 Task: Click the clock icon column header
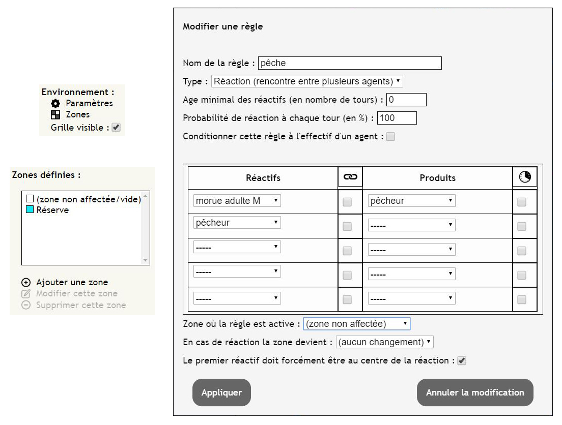point(525,177)
